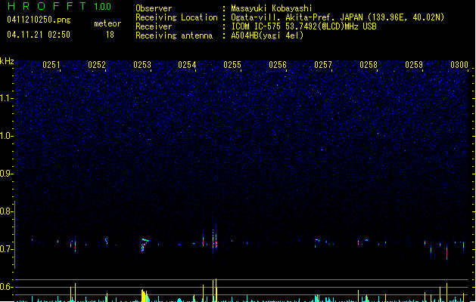Click the 0.8 frequency axis label
The width and height of the screenshot is (476, 302).
6,211
